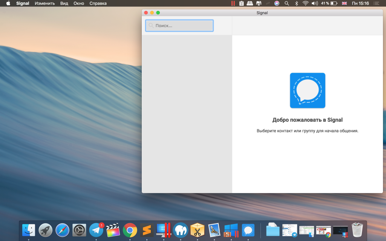The height and width of the screenshot is (241, 386).
Task: Open the blue elephant app in the Dock
Action: click(x=181, y=230)
